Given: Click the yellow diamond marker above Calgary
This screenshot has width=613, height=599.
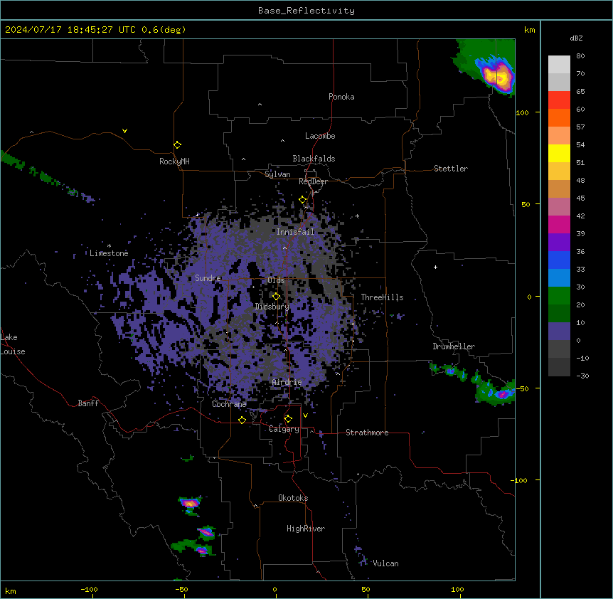Looking at the screenshot, I should tap(288, 419).
